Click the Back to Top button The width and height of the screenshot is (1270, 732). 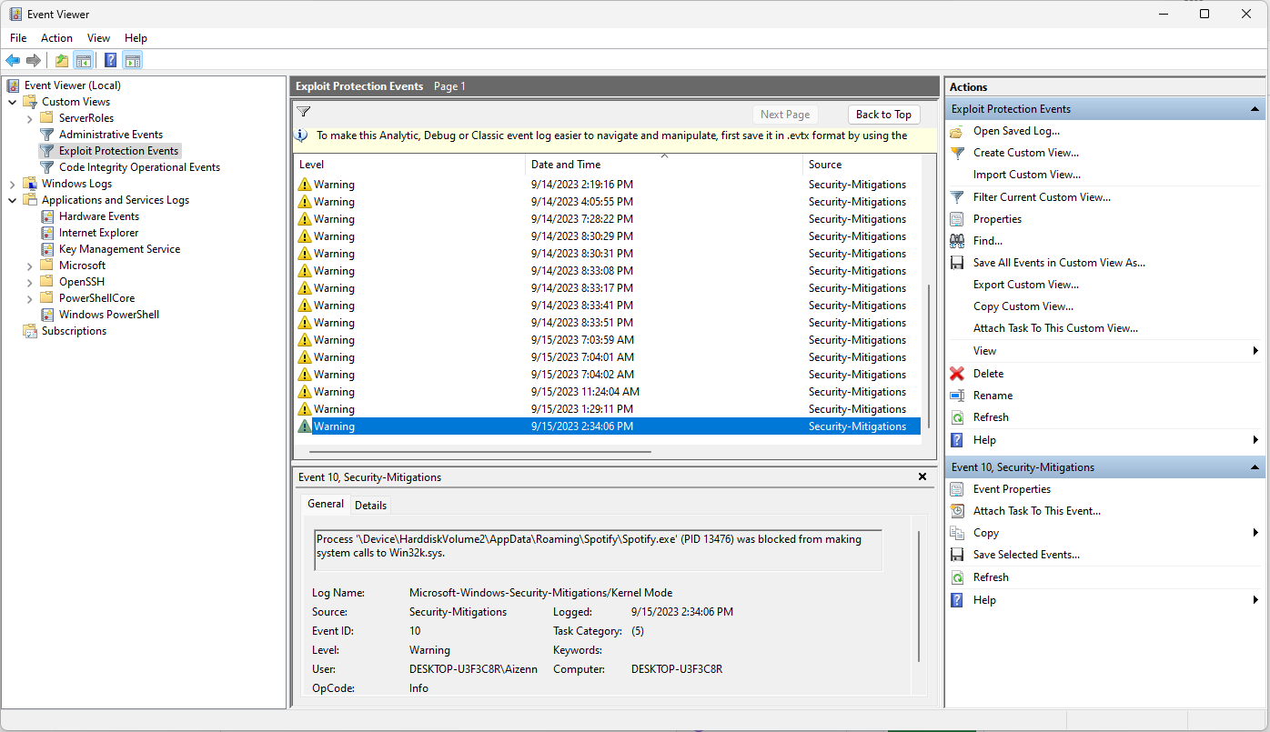point(883,115)
